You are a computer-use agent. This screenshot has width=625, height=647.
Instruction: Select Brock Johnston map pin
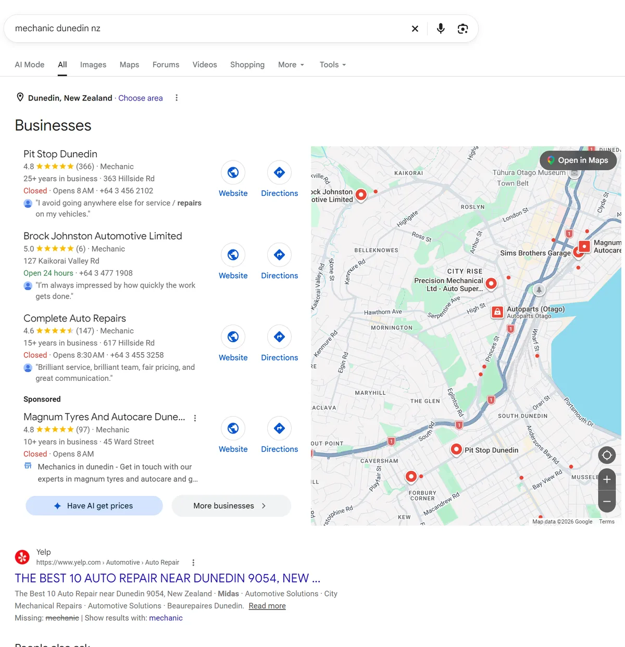[x=361, y=195]
